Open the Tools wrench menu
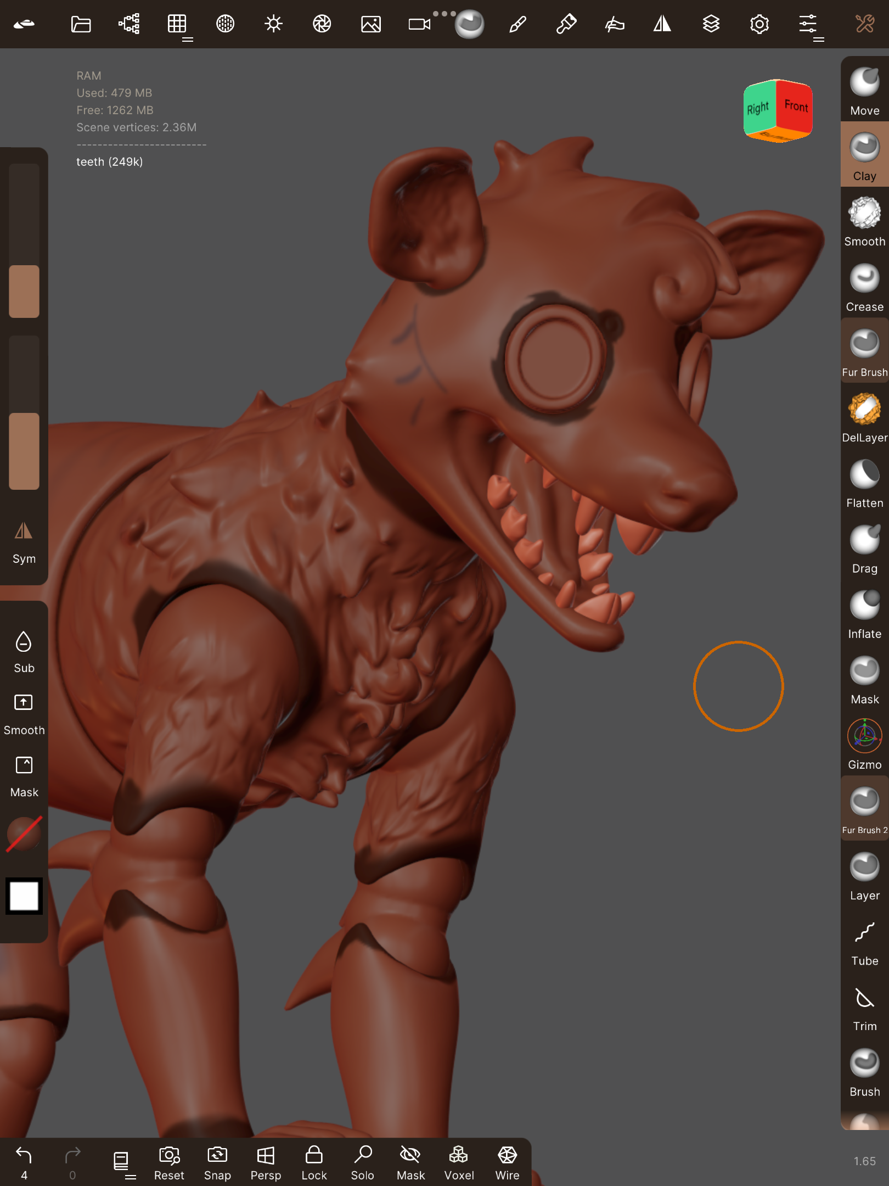Screen dimensions: 889x1186 pyautogui.click(x=865, y=24)
